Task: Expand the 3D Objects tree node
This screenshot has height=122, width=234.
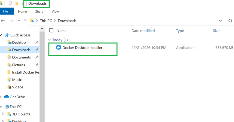Action: 3,114
